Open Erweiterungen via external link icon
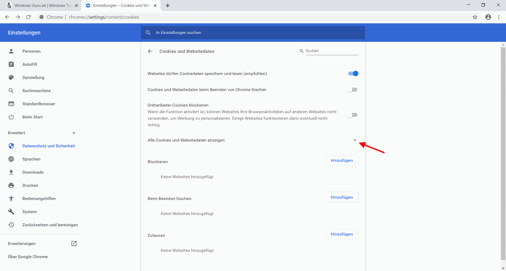The image size is (506, 271). point(74,243)
